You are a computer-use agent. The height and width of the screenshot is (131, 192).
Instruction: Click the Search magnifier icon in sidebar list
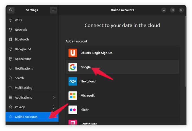pos(10,78)
